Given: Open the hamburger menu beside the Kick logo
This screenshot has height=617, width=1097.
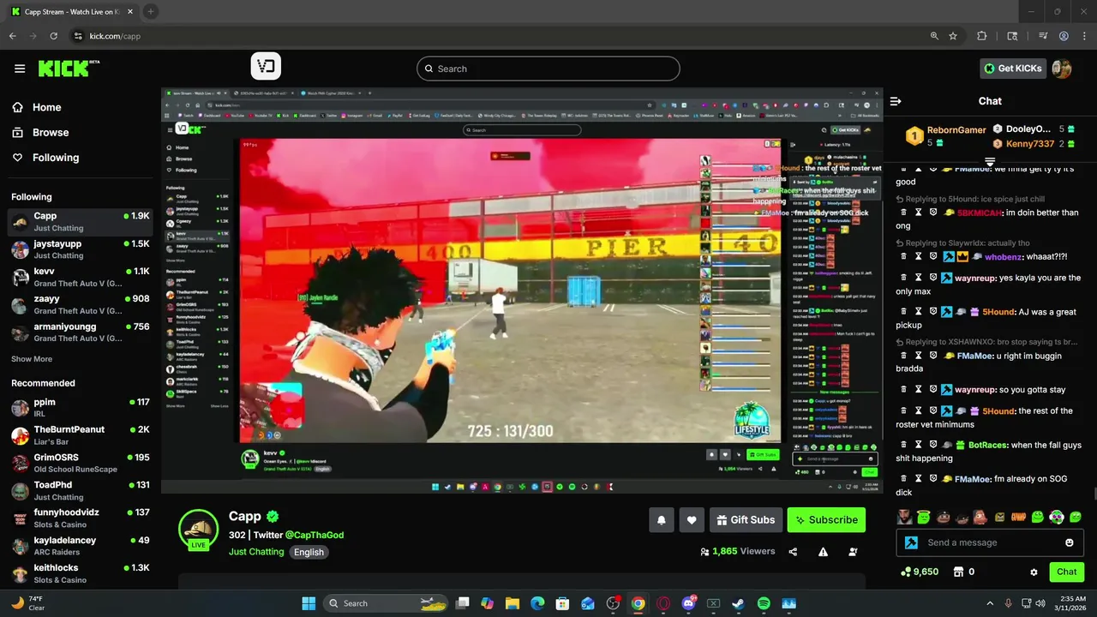Looking at the screenshot, I should (20, 69).
